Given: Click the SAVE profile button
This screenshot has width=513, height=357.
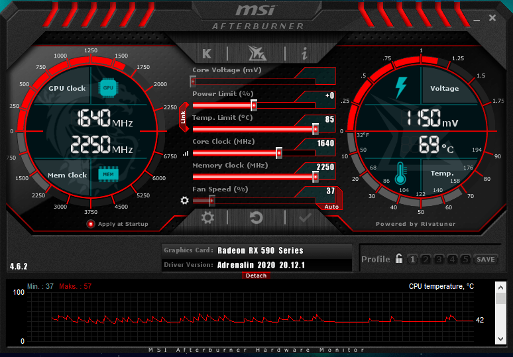Looking at the screenshot, I should [486, 259].
